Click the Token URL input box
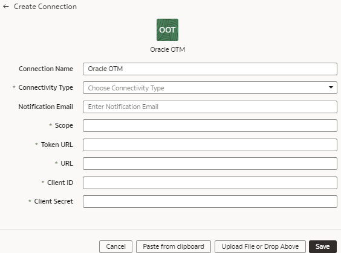Viewport: 341px width, 253px height. (x=210, y=145)
